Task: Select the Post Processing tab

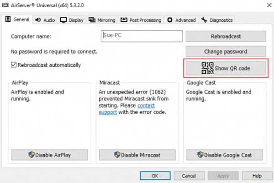Action: pyautogui.click(x=141, y=20)
